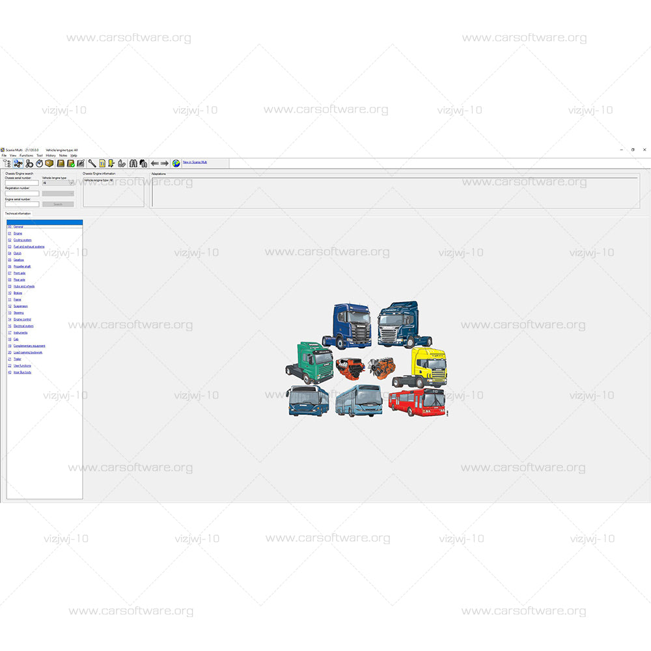Click the plain brown book icon

pos(61,163)
